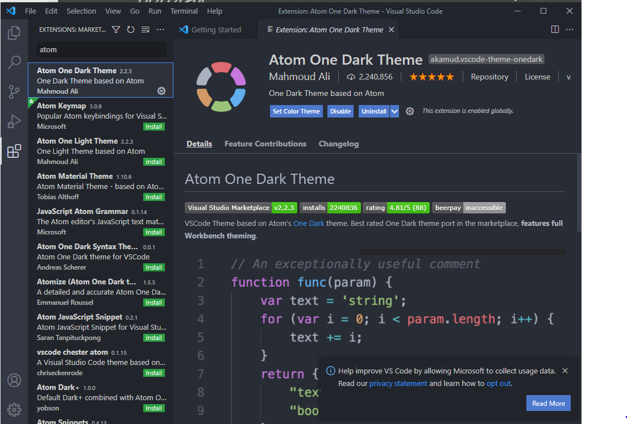
Task: Install vscode chester atom
Action: 154,373
